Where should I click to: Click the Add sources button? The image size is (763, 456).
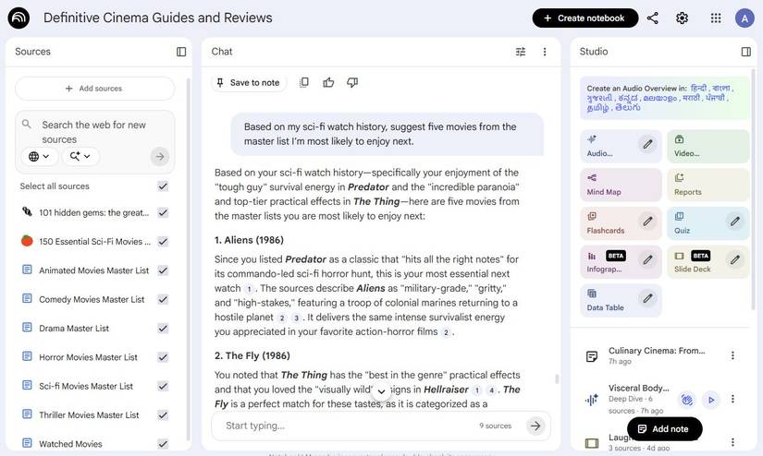click(94, 89)
